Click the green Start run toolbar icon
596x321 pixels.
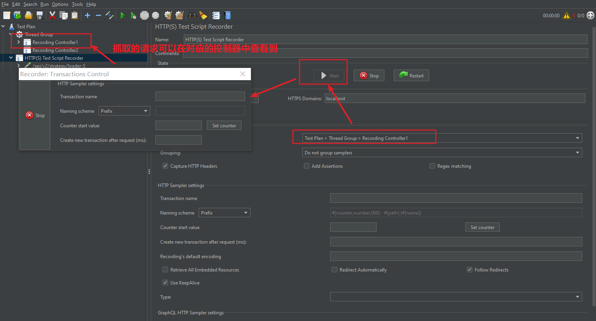[x=122, y=15]
